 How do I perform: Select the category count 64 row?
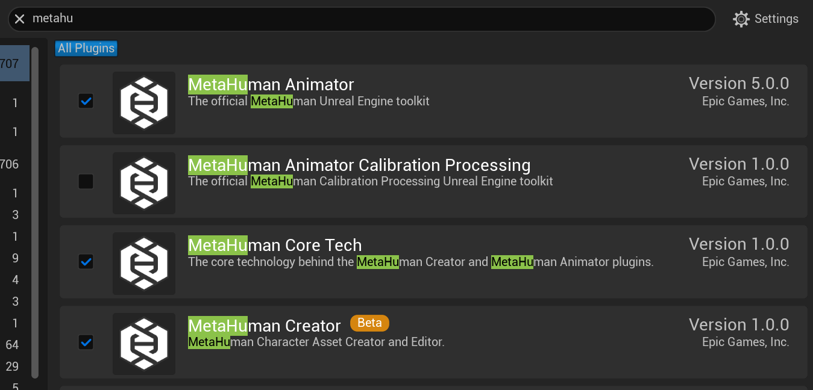14,345
